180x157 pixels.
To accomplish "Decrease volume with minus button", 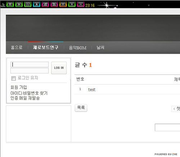I will coord(81,5).
